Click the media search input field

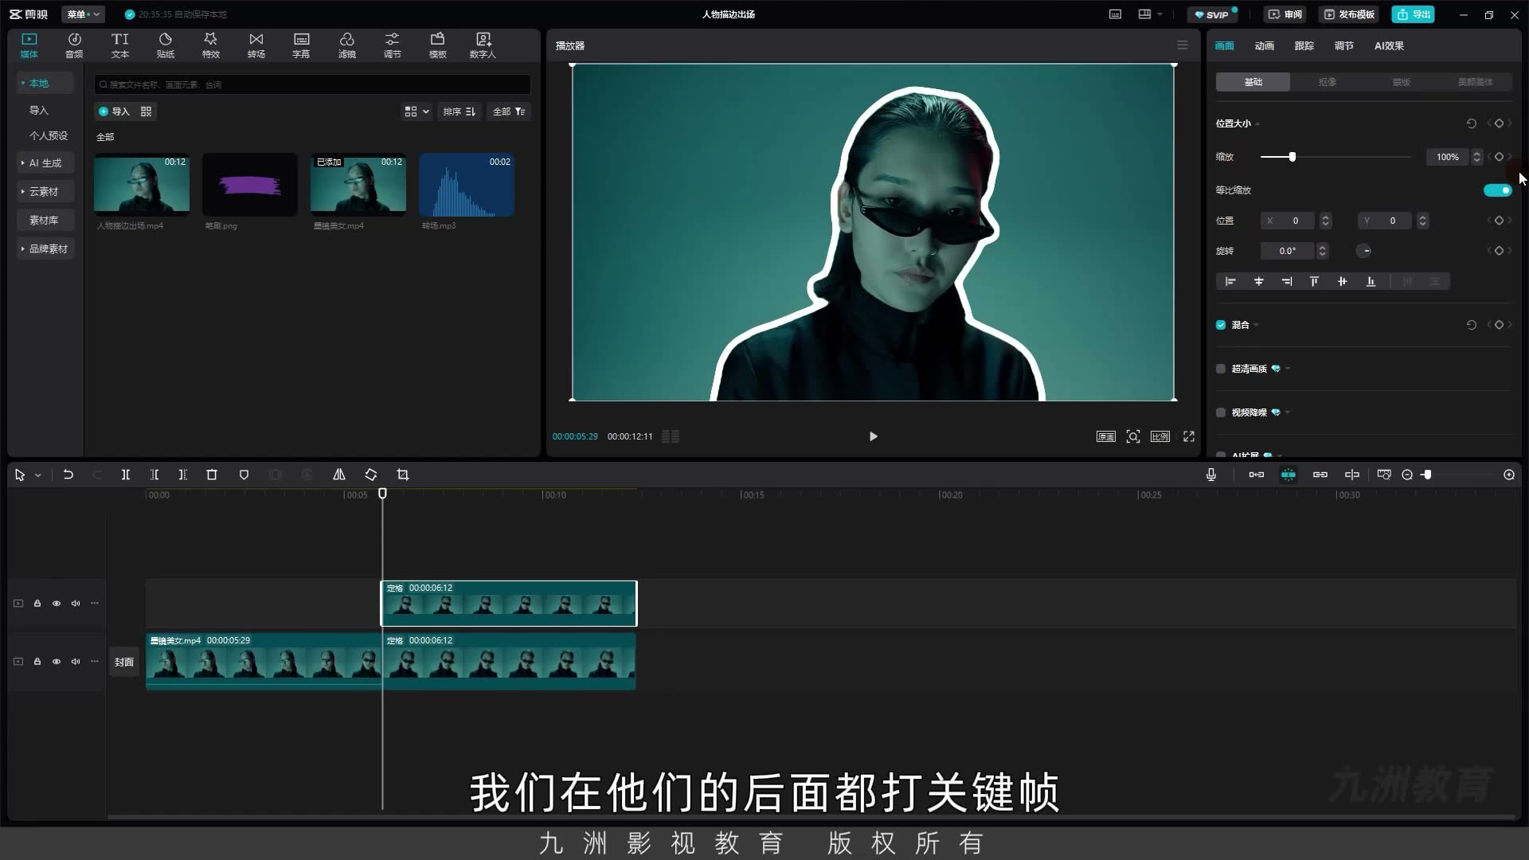pyautogui.click(x=312, y=84)
